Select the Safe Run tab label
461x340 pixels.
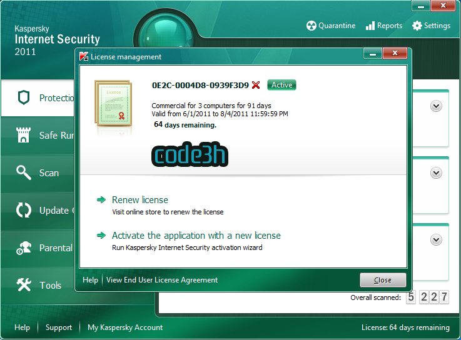(x=56, y=136)
